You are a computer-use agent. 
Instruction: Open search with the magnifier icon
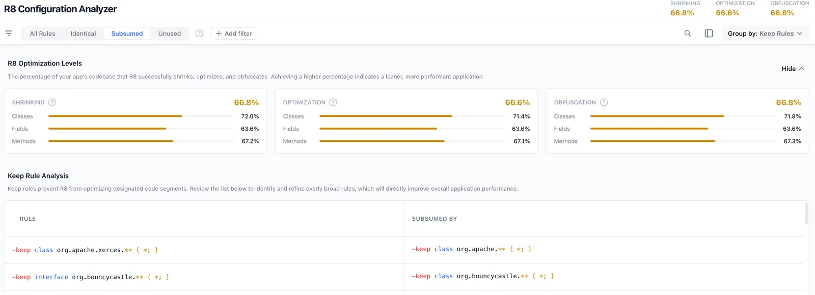(x=688, y=34)
